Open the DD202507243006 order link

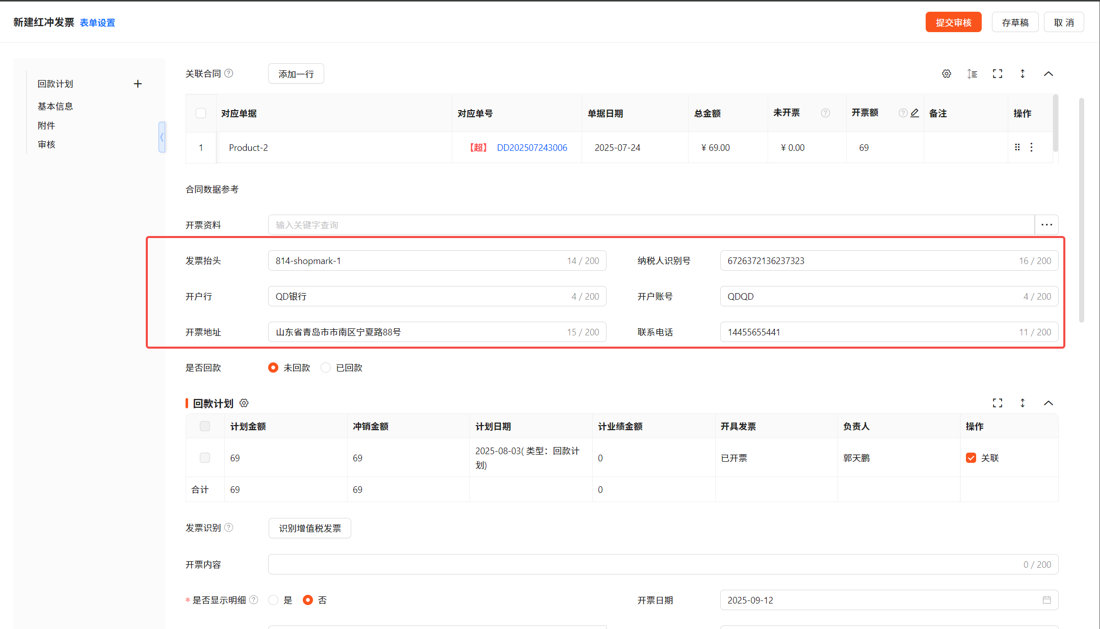[532, 147]
